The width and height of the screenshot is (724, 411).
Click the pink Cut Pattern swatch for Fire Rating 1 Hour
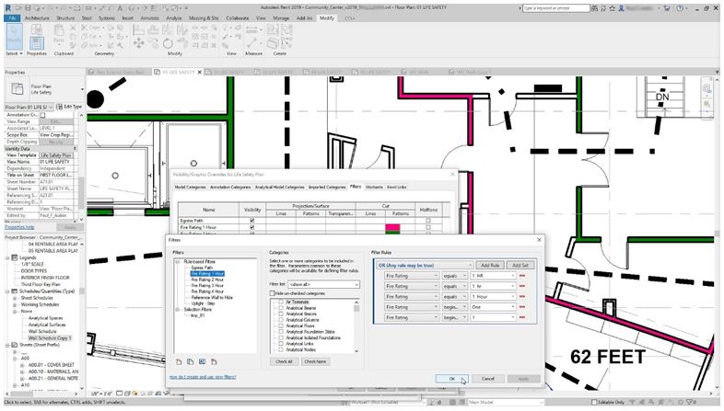tap(393, 227)
